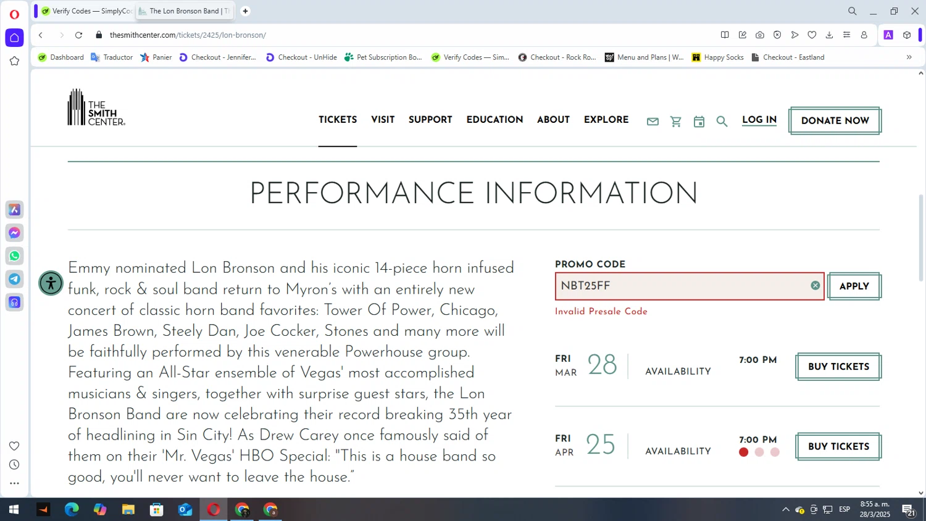The image size is (926, 521).
Task: Open the EXPLORE menu
Action: click(606, 120)
